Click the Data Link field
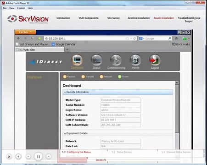207x165 pixels. (x=120, y=146)
